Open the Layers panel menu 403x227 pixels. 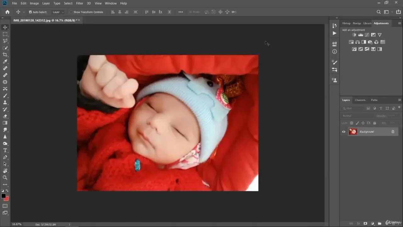pos(400,100)
